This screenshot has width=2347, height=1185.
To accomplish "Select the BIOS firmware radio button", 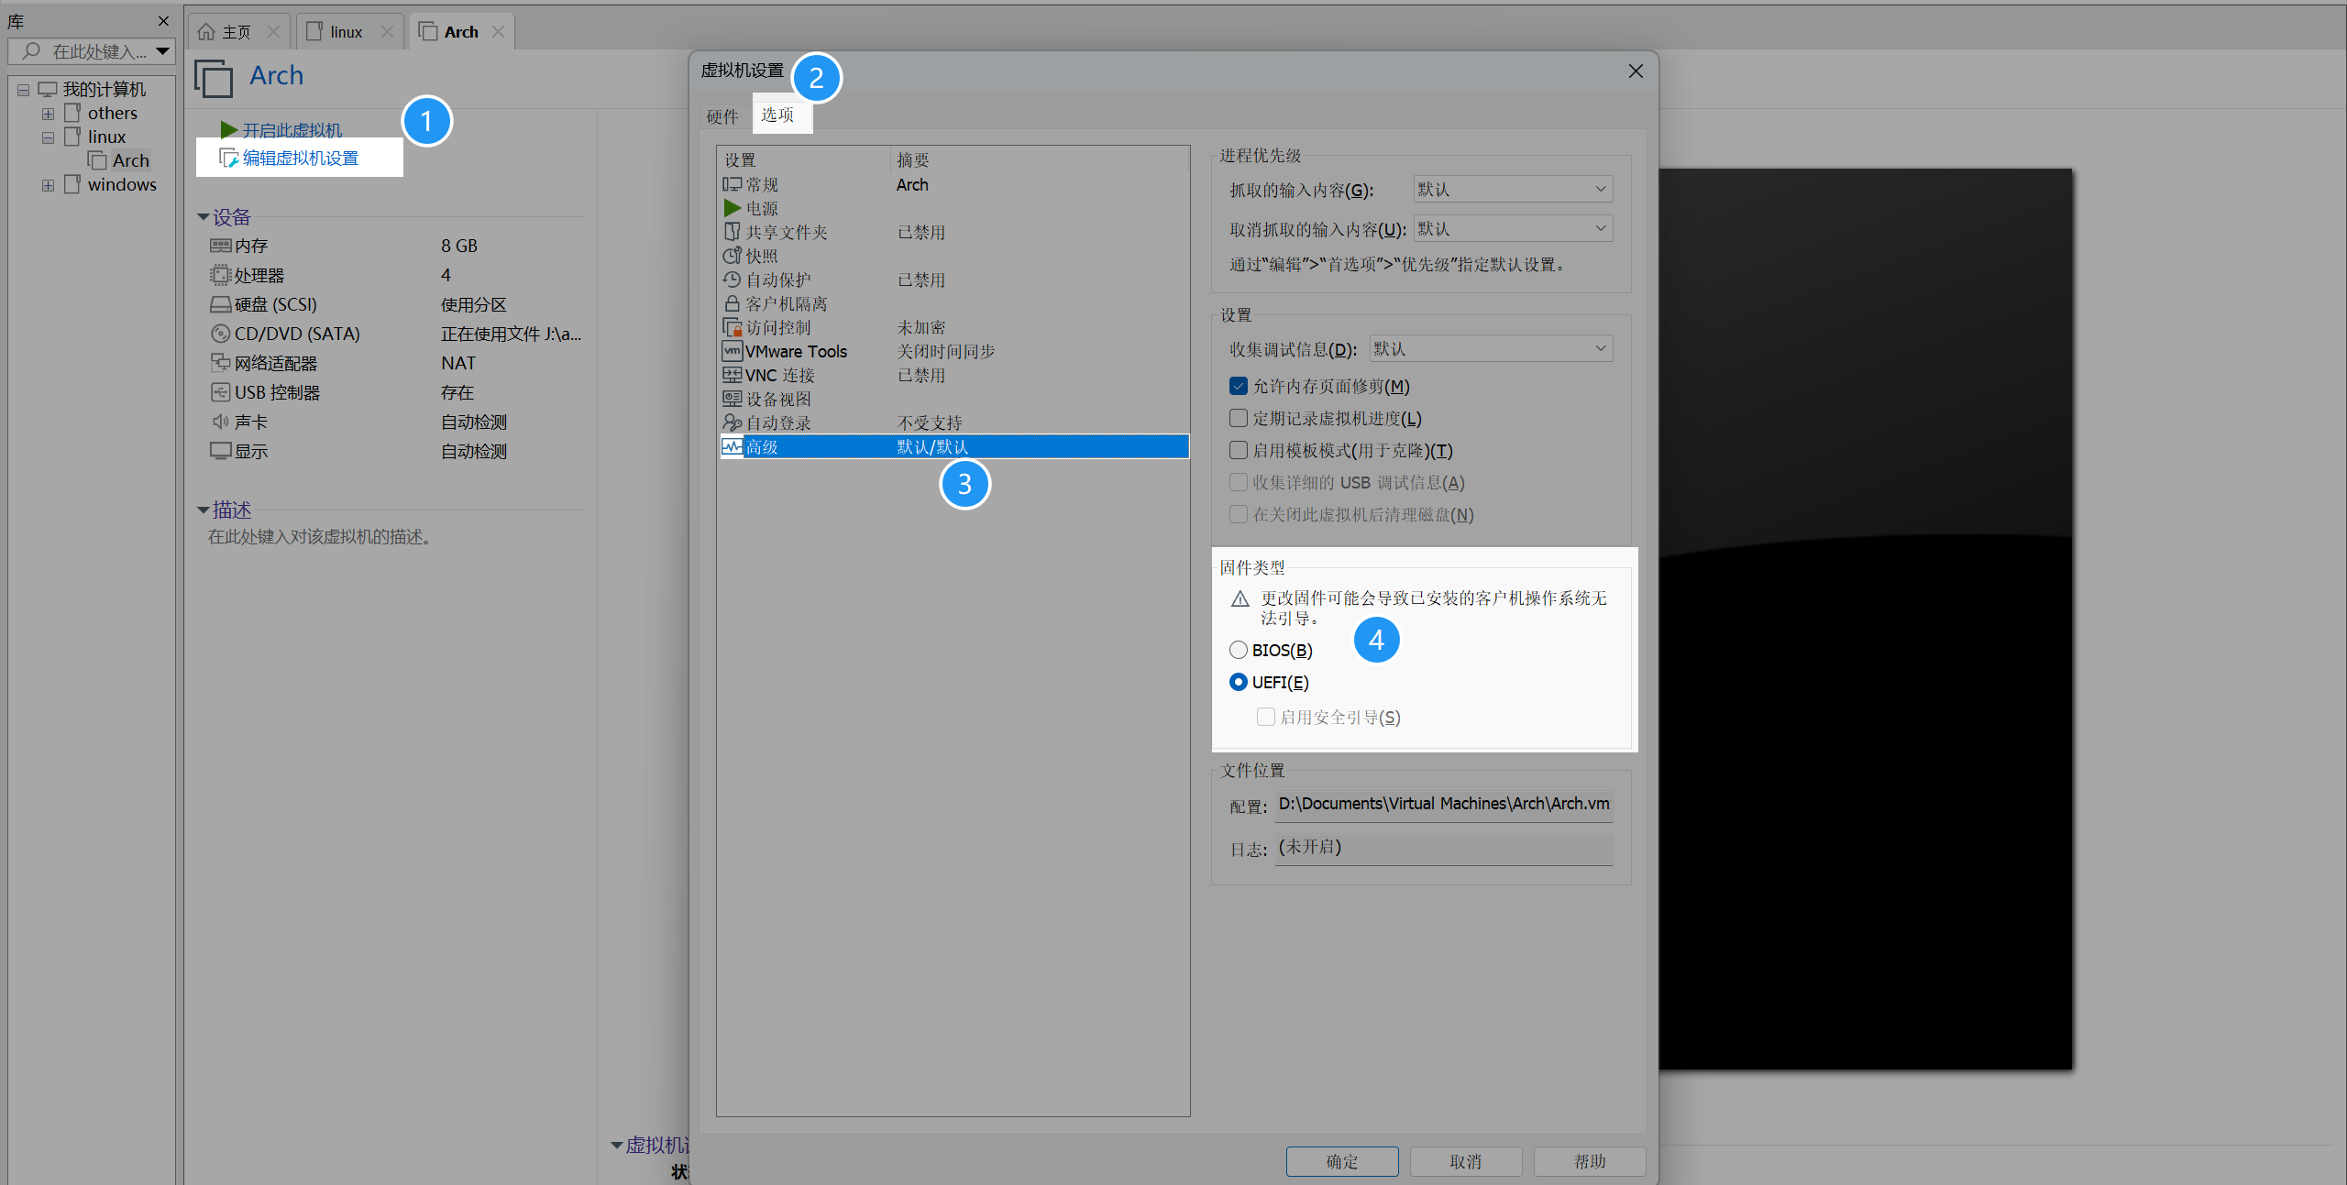I will (1238, 650).
